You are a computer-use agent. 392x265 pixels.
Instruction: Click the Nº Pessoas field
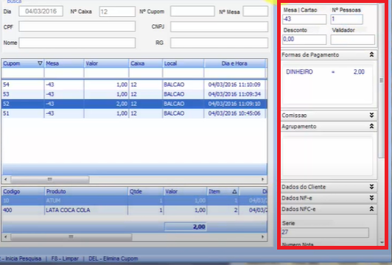pos(346,19)
